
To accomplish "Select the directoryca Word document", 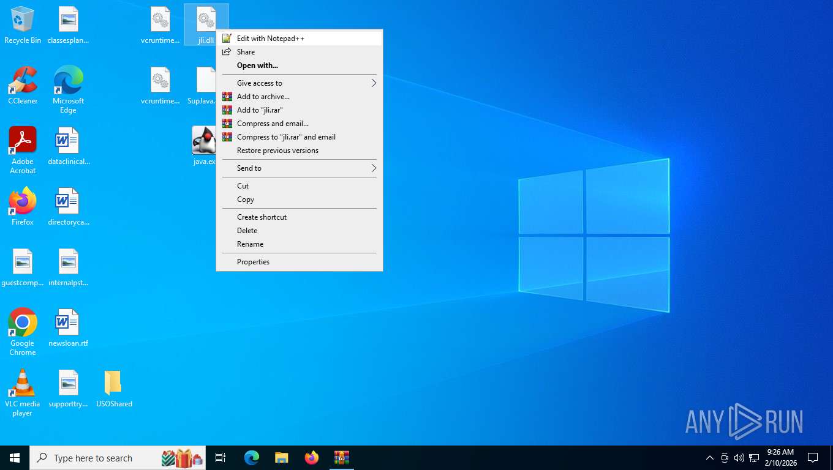I will 68,207.
